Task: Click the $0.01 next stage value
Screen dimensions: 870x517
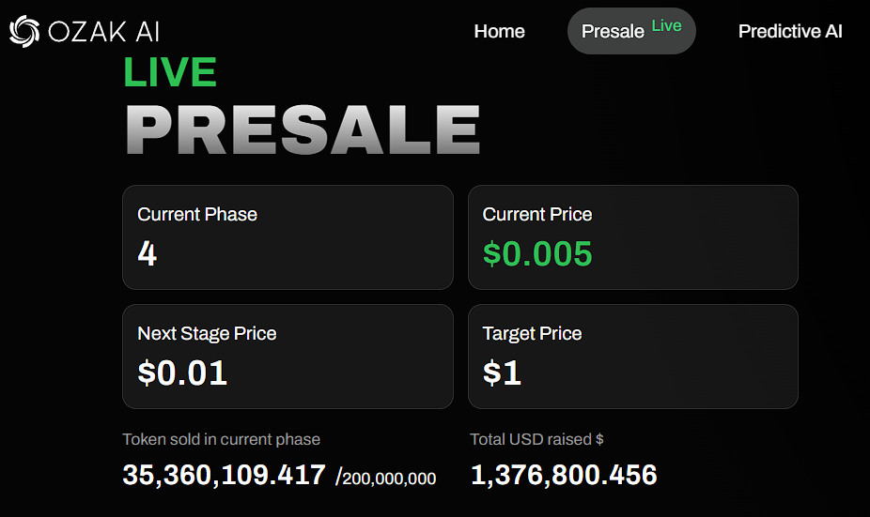Action: tap(182, 373)
